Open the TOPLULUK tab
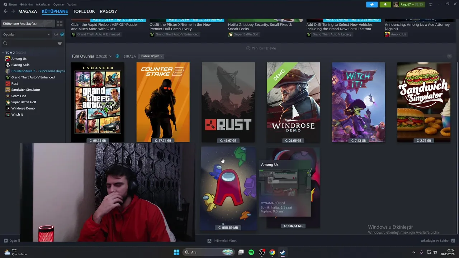 coord(84,11)
